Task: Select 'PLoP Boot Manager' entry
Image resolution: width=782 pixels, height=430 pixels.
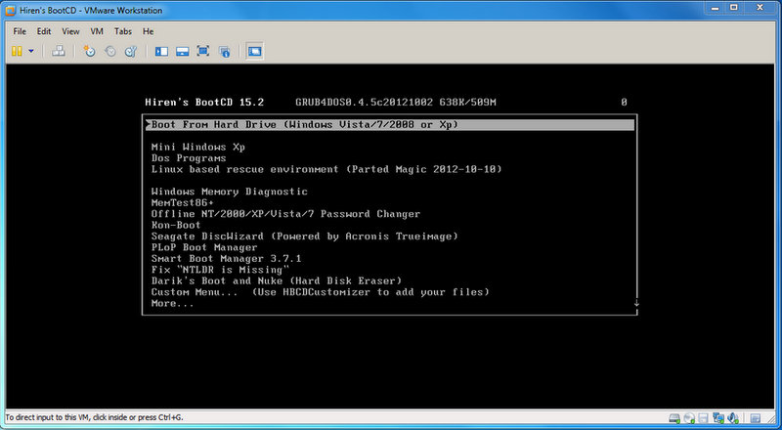Action: pos(204,247)
